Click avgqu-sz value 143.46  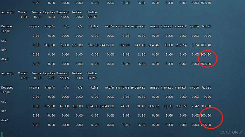140,45
